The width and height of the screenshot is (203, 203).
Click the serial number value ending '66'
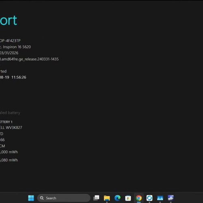(x=2, y=140)
